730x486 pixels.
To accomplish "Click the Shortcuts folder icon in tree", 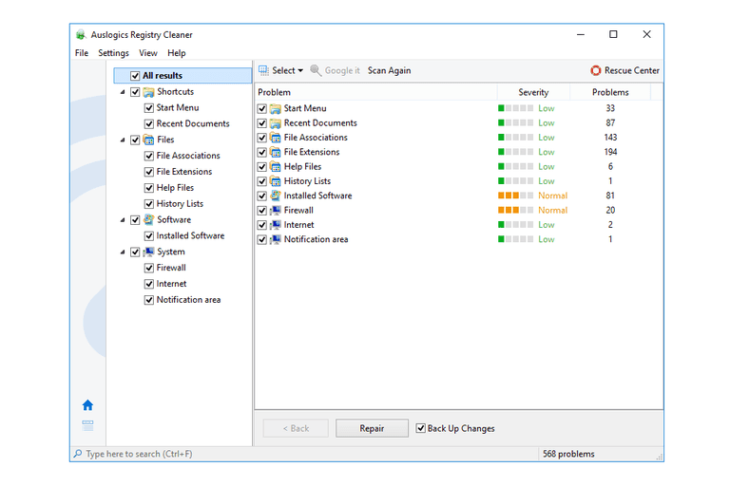I will [x=148, y=92].
